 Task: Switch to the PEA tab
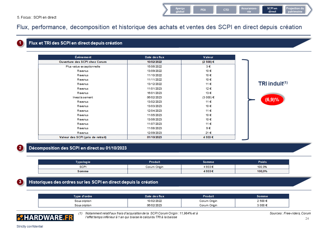(203, 10)
